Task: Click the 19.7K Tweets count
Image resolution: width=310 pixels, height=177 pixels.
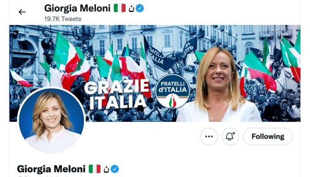Action: [63, 19]
